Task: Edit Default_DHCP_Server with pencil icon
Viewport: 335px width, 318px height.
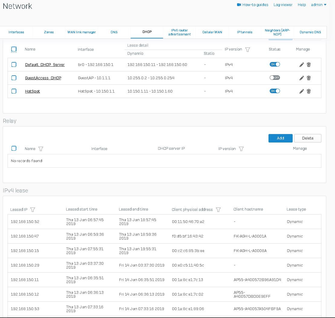Action: point(301,65)
